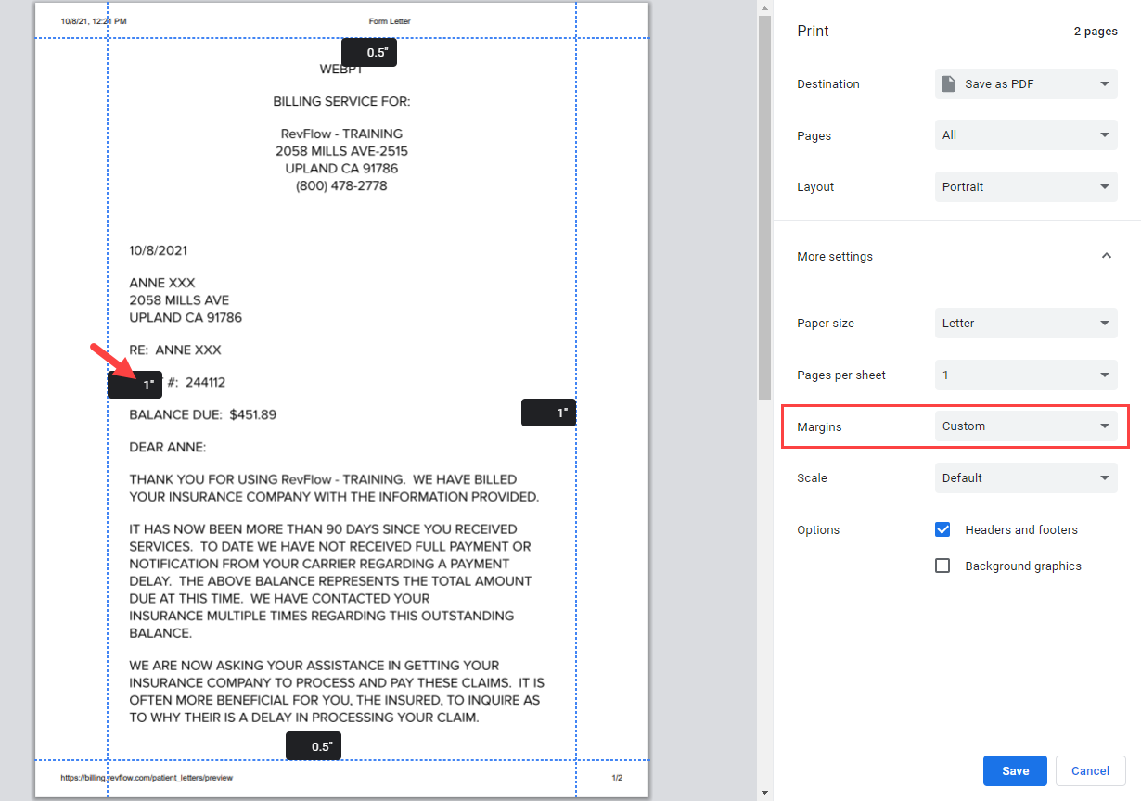Open the Paper size dropdown set to Letter
Viewport: 1141px width, 801px height.
click(x=1026, y=324)
